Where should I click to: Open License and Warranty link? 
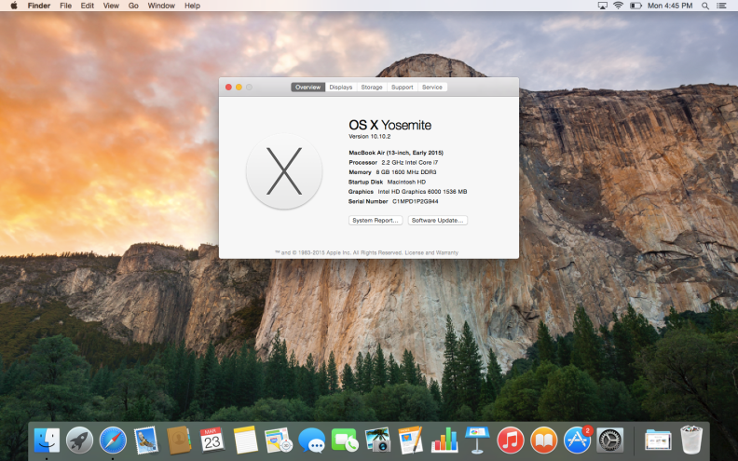pos(431,252)
